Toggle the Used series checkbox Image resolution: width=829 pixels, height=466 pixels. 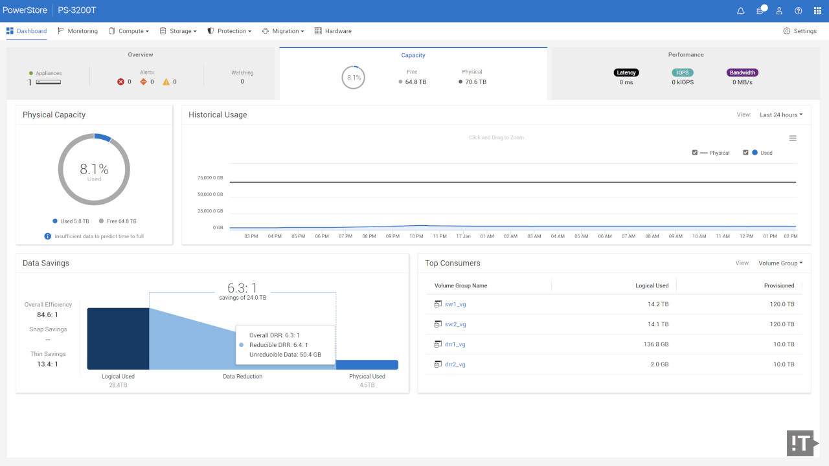pos(745,153)
